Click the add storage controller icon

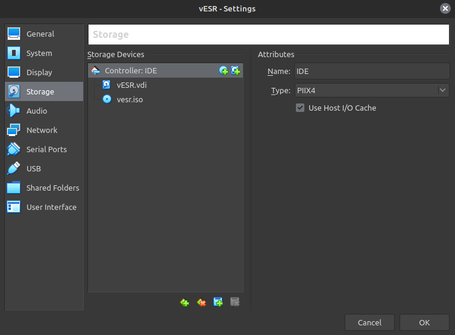(184, 303)
